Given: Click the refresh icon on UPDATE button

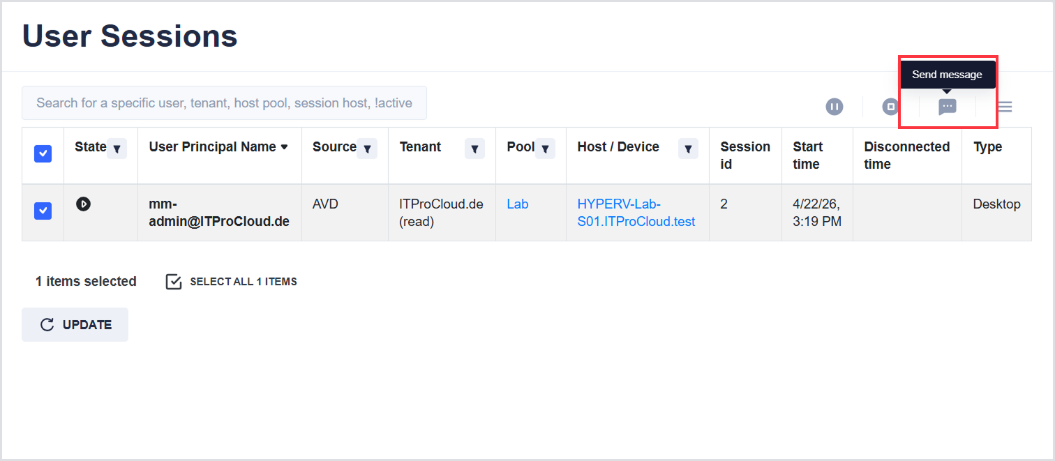Looking at the screenshot, I should (47, 325).
